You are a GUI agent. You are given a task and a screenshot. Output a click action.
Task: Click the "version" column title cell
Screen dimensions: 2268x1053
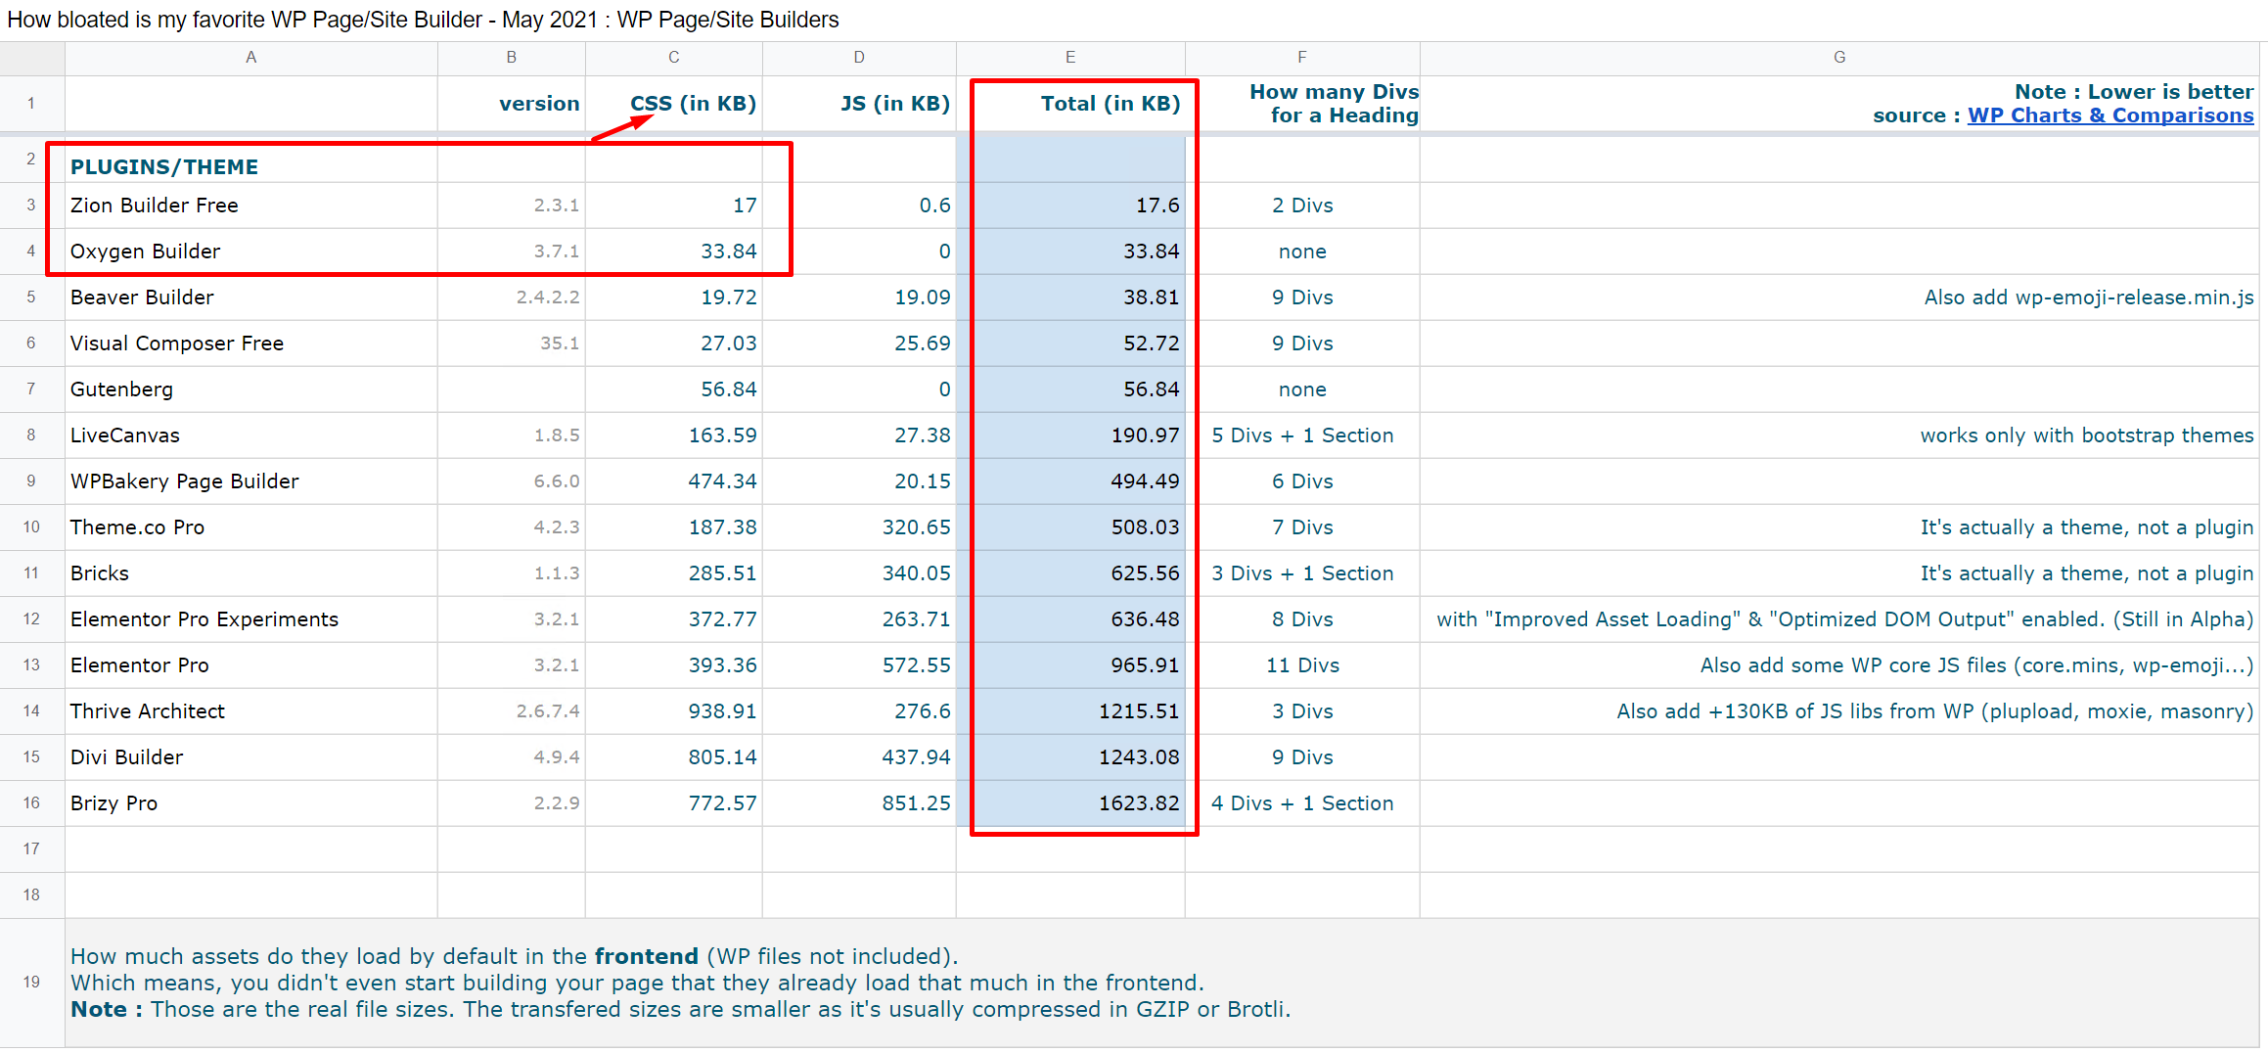(x=512, y=104)
